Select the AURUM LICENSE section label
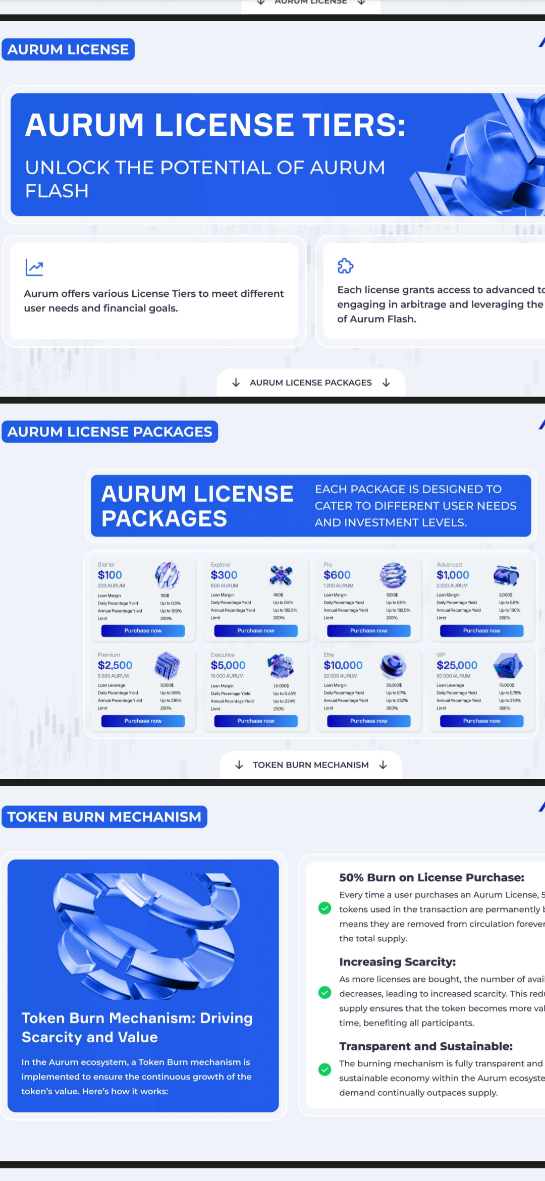The width and height of the screenshot is (545, 1181). click(x=68, y=49)
